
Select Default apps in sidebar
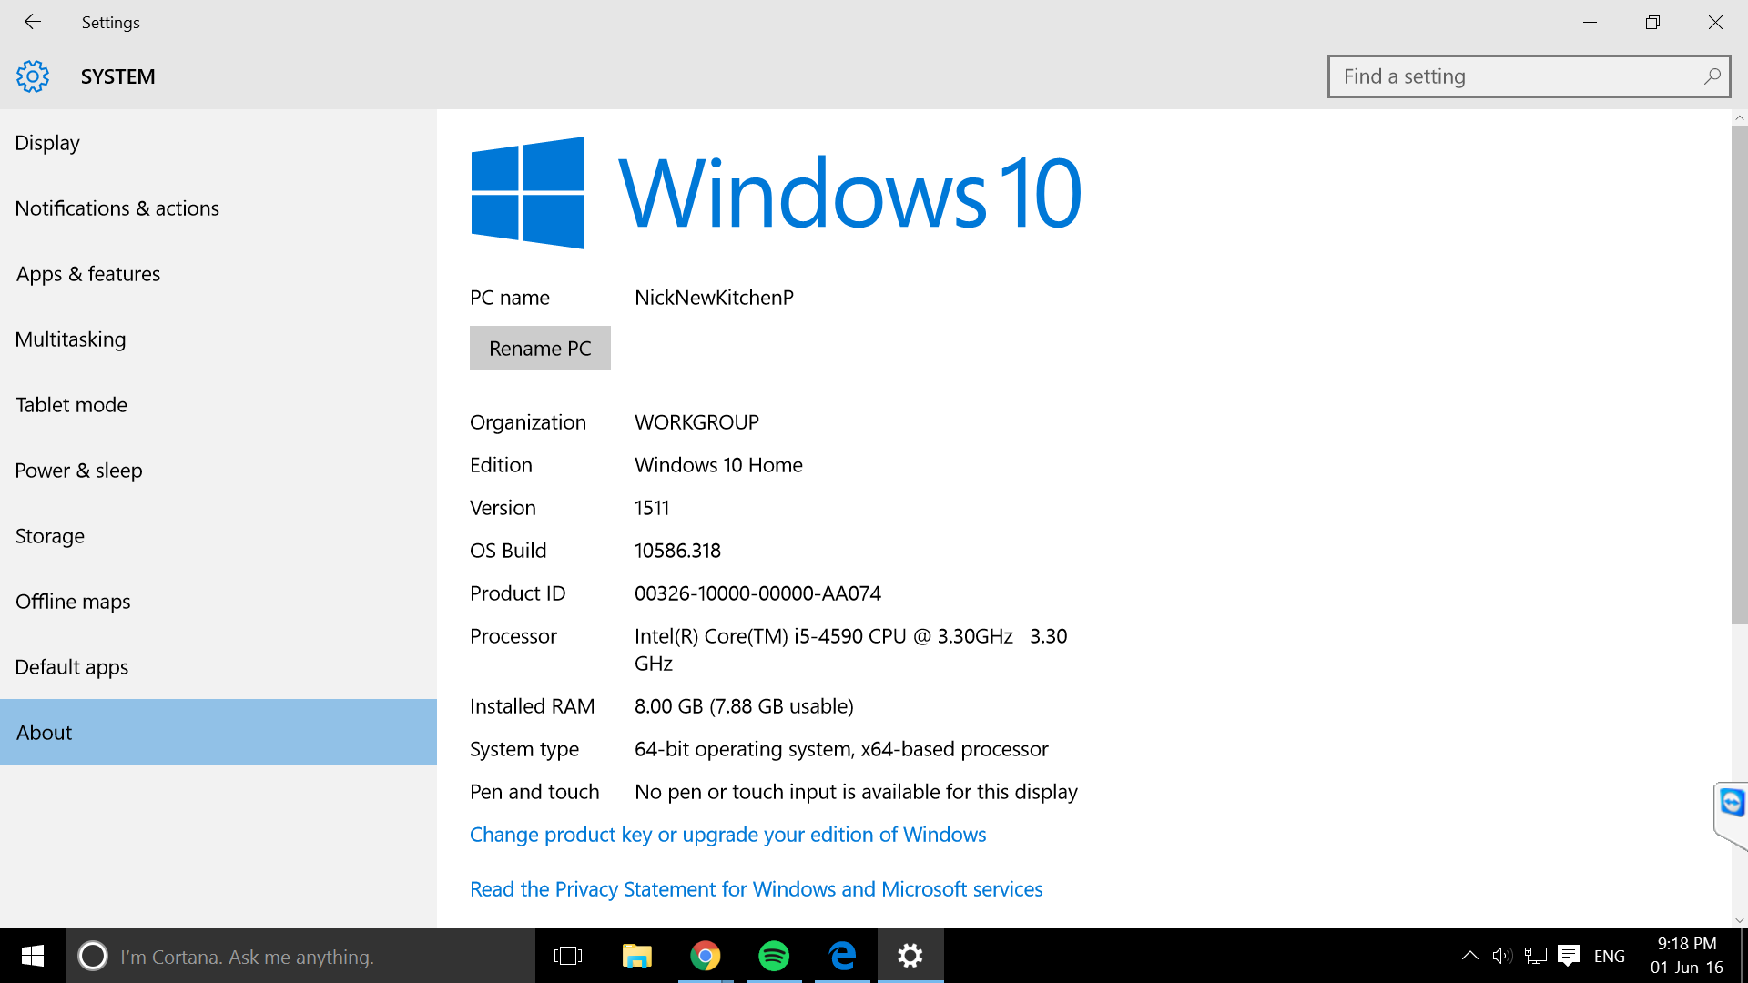pyautogui.click(x=72, y=667)
